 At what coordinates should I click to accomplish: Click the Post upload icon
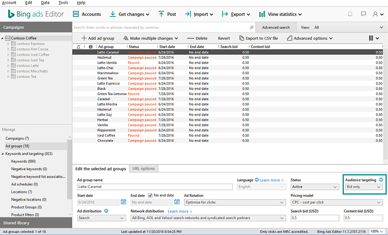[161, 14]
